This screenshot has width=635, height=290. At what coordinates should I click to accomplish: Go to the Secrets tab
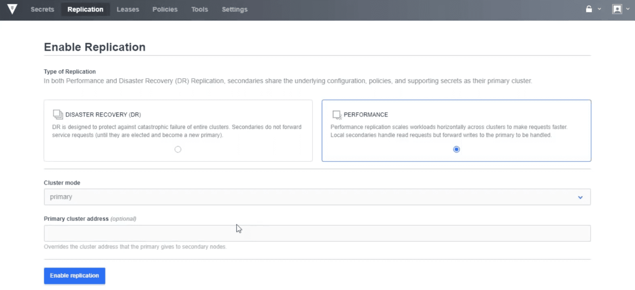tap(42, 10)
